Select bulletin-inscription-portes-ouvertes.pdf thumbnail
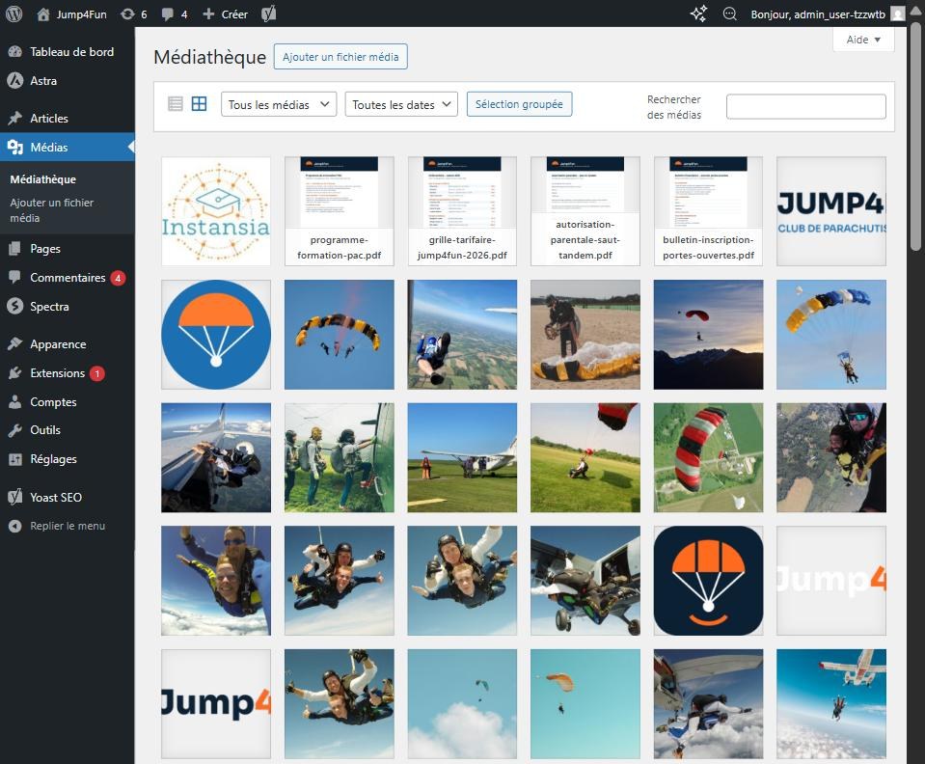The image size is (925, 764). pos(709,211)
